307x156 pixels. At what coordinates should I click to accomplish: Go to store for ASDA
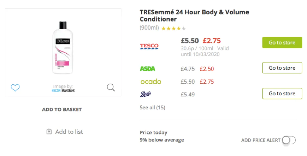coord(282,68)
